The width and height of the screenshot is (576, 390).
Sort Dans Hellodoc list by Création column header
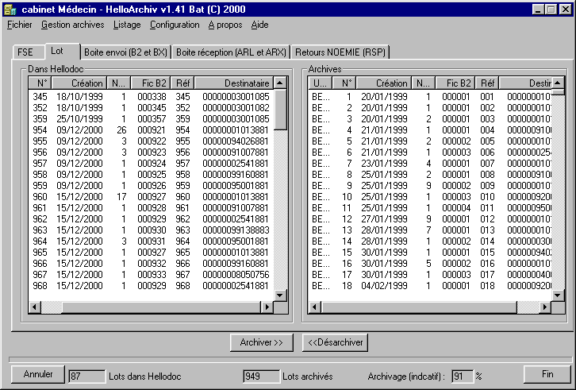point(79,83)
